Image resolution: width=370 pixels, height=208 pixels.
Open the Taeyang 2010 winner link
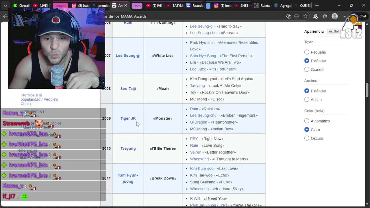[x=128, y=148]
